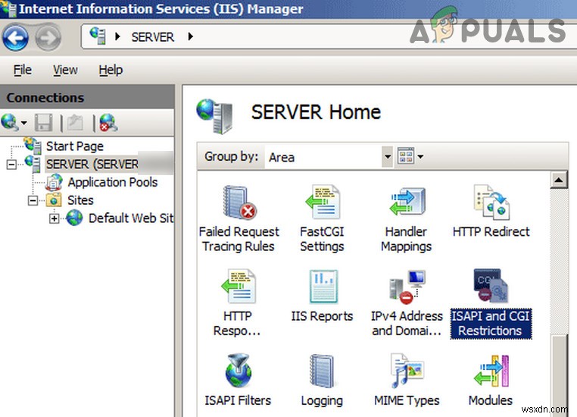577x417 pixels.
Task: Open the View menu
Action: (65, 70)
